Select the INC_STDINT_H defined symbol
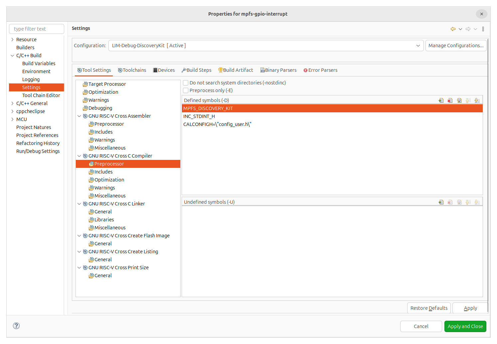 pos(199,116)
